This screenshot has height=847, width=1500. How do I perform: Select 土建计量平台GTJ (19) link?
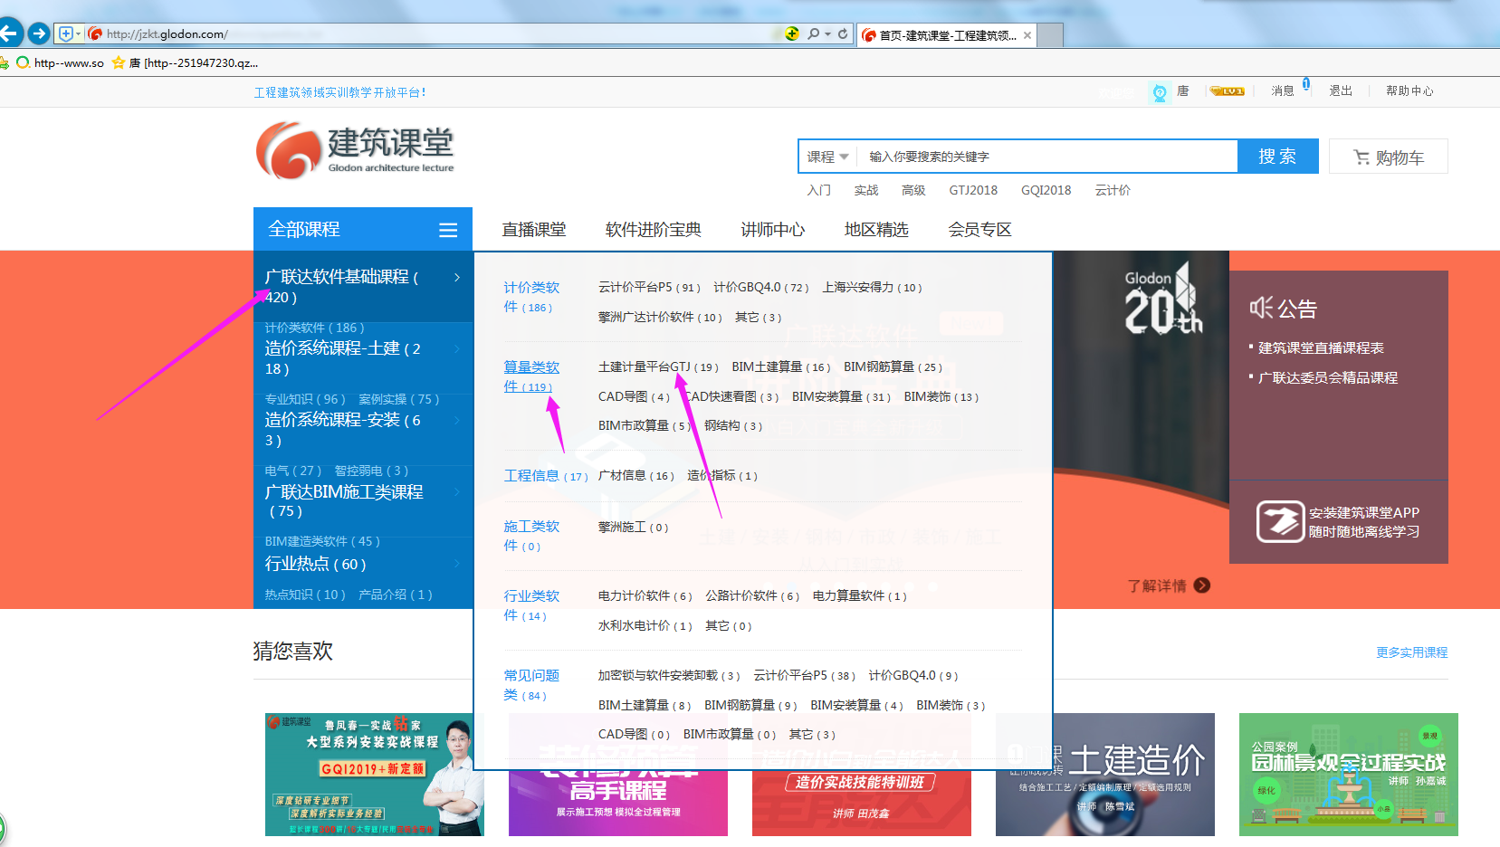click(658, 367)
